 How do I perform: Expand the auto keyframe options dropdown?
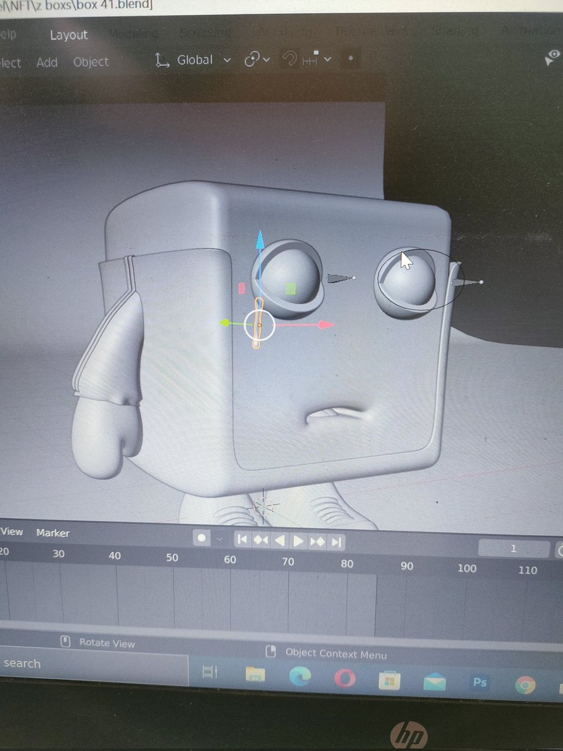(x=219, y=539)
